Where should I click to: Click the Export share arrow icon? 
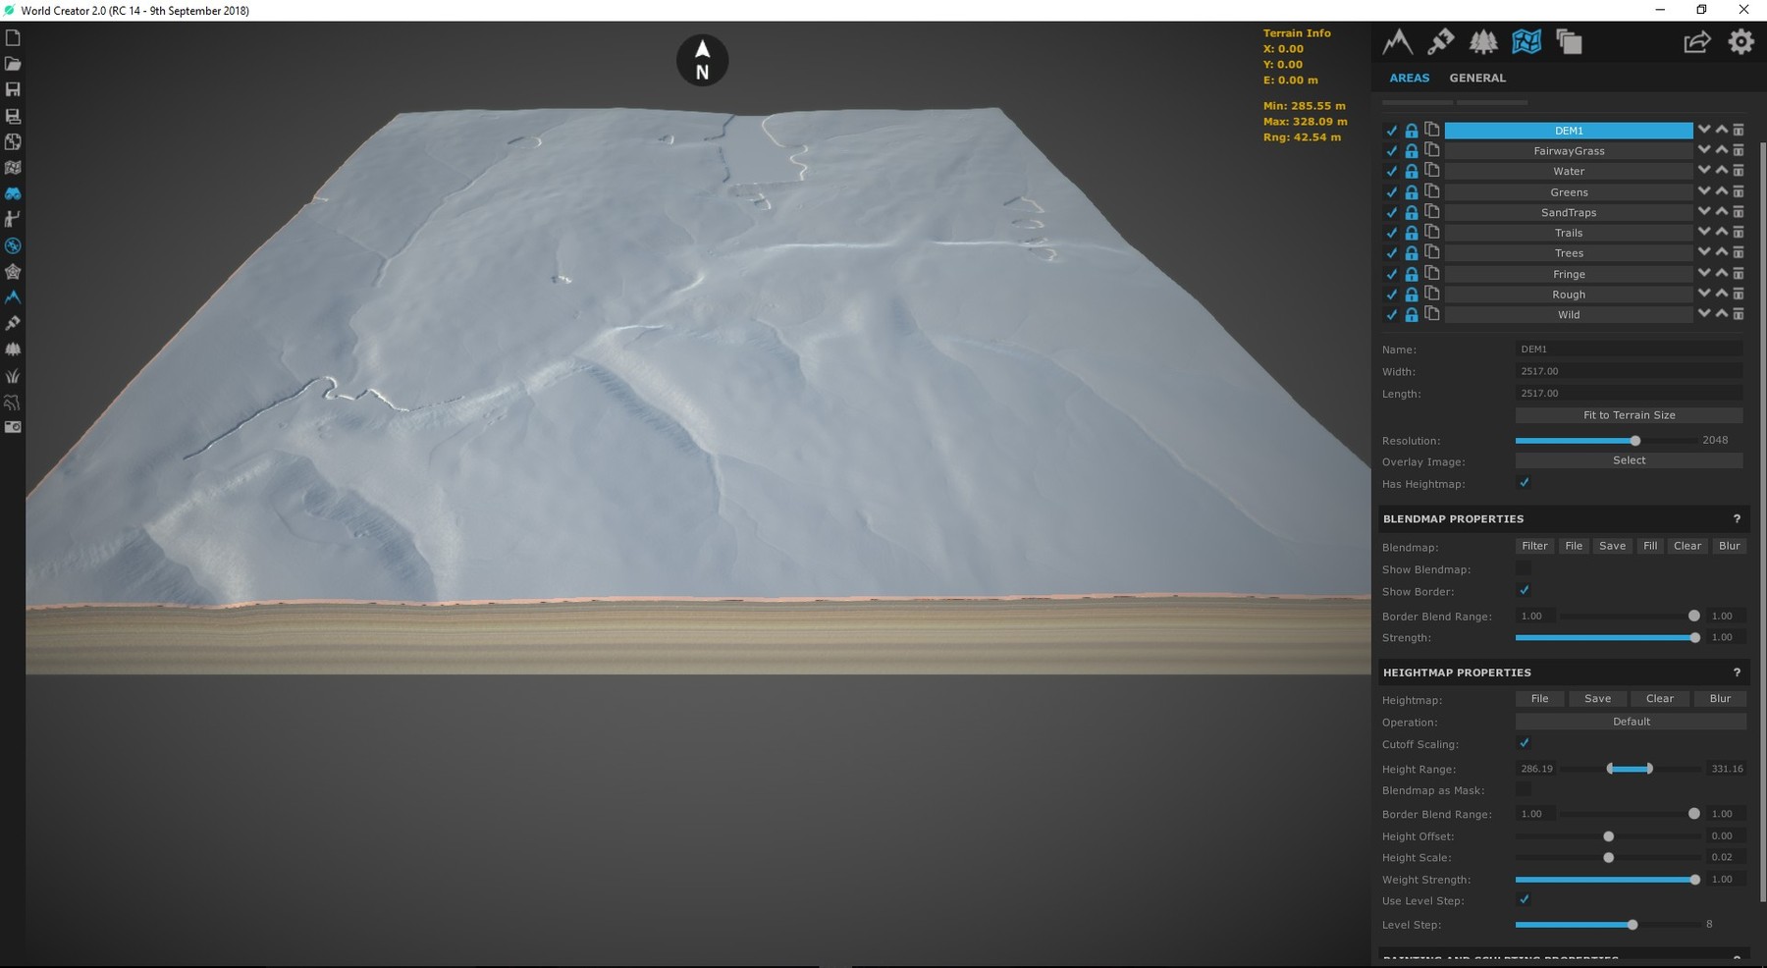point(1697,41)
